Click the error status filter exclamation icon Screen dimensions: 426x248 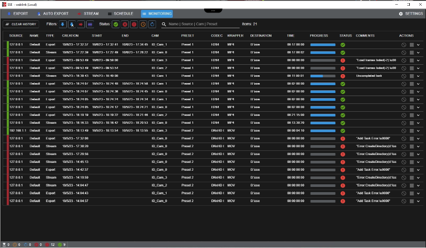pyautogui.click(x=134, y=24)
